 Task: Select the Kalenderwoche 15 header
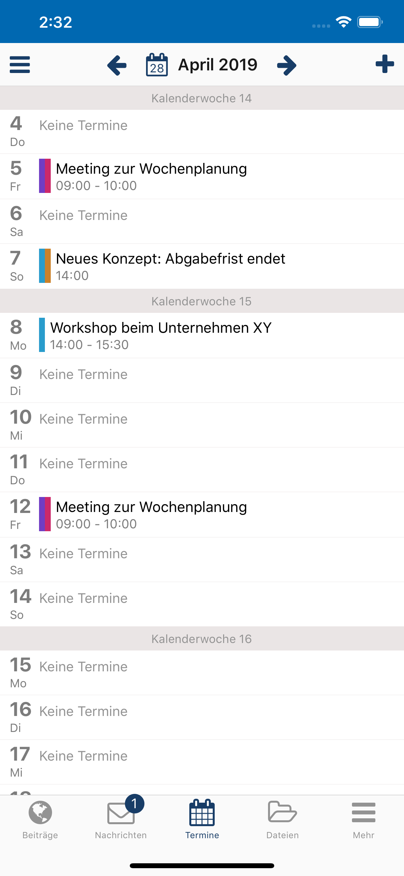(x=202, y=301)
